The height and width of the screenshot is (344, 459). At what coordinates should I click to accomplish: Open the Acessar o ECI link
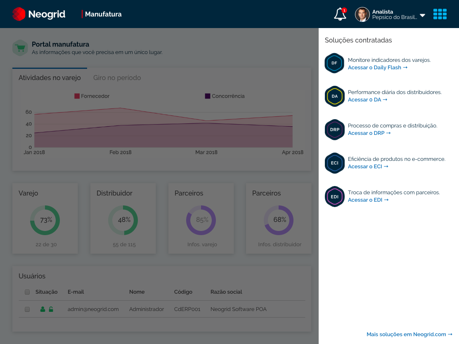368,167
